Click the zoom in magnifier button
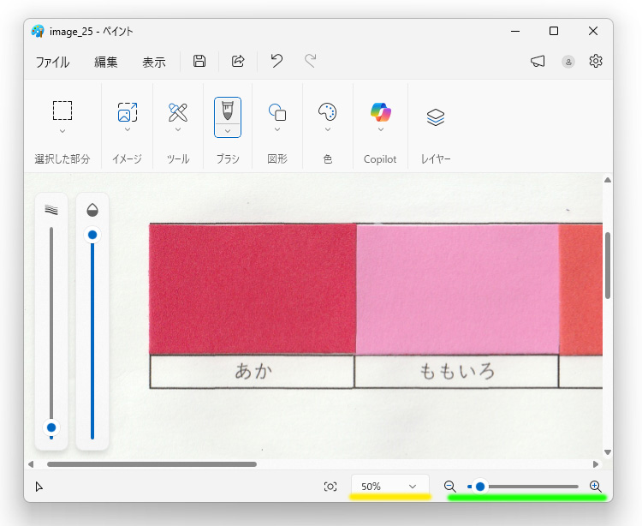 [x=596, y=487]
